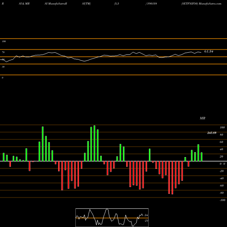Screen dimensions: 227x227
Task: Click the 'SI & MR' header text
Action: [x=24, y=4]
